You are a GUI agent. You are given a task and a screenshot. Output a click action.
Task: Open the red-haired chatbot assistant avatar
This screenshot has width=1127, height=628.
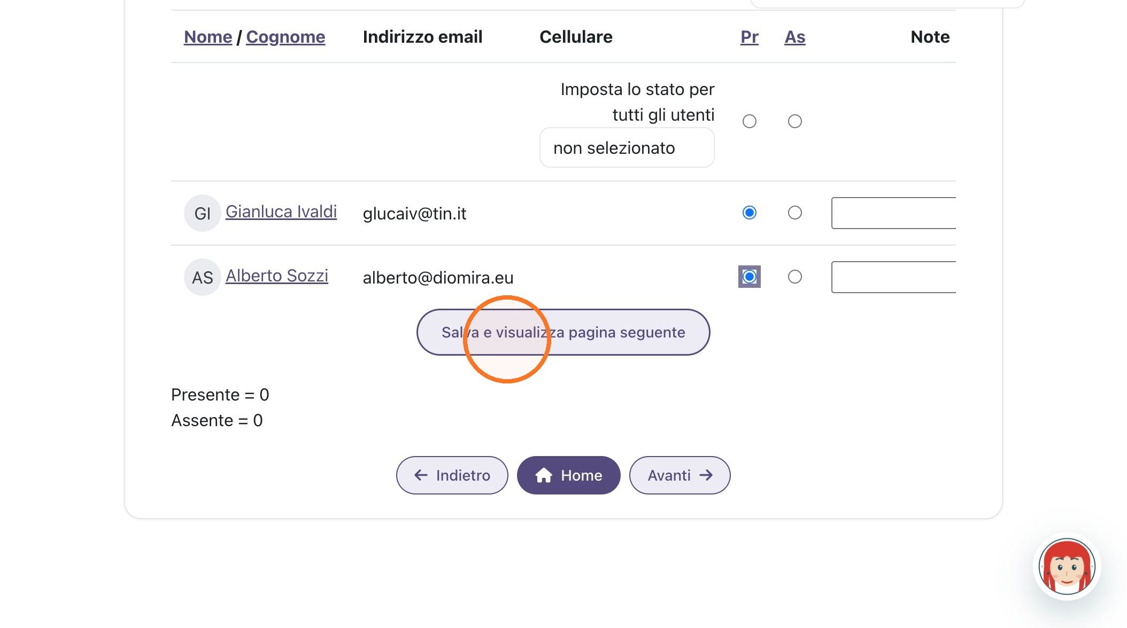[1067, 567]
